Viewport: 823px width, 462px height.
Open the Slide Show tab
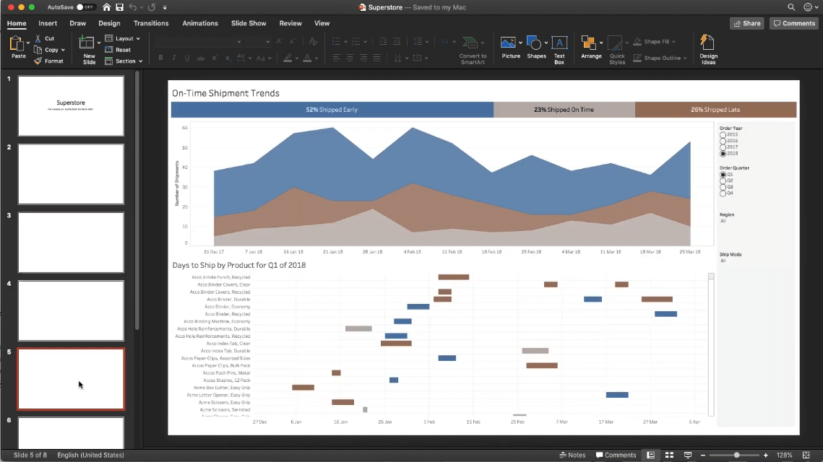pos(249,23)
